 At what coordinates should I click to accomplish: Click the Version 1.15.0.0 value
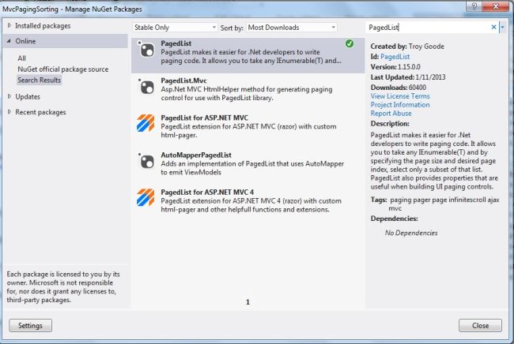point(409,67)
